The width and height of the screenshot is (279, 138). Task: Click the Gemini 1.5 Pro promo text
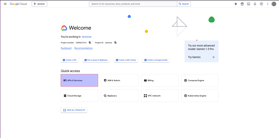[202, 48]
